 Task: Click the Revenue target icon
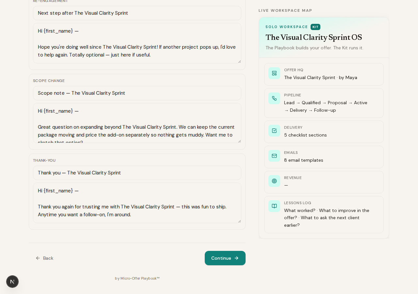coord(274,181)
